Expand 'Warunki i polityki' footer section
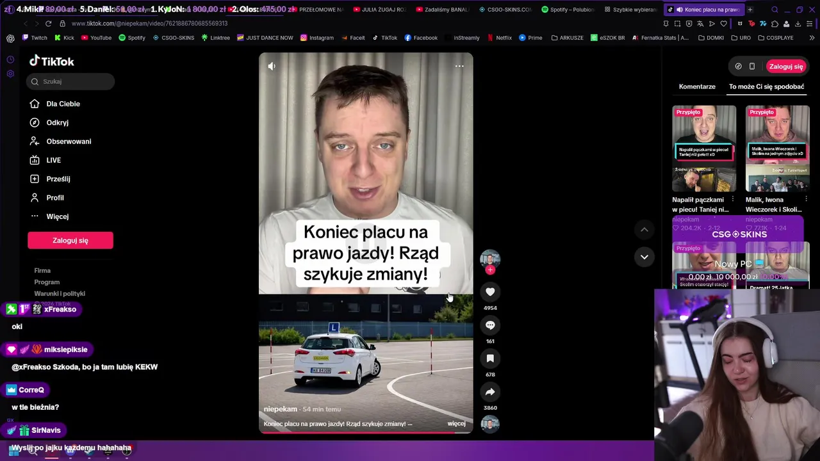The image size is (820, 461). pos(60,294)
